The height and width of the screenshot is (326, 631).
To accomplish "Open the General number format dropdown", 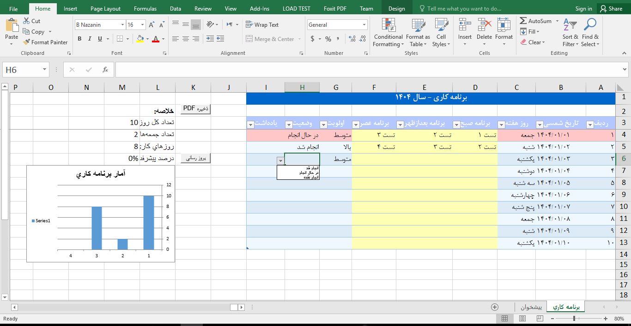I will pos(364,24).
